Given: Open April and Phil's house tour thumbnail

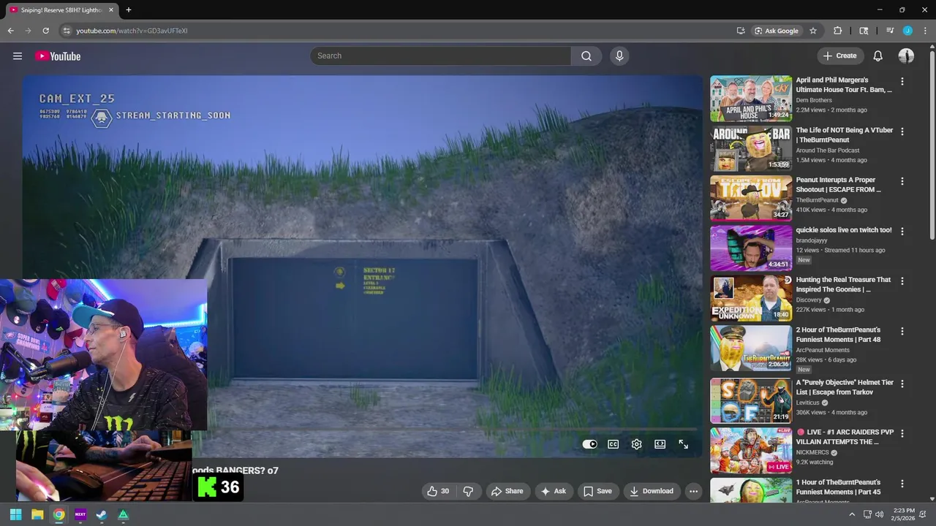Looking at the screenshot, I should click(751, 99).
